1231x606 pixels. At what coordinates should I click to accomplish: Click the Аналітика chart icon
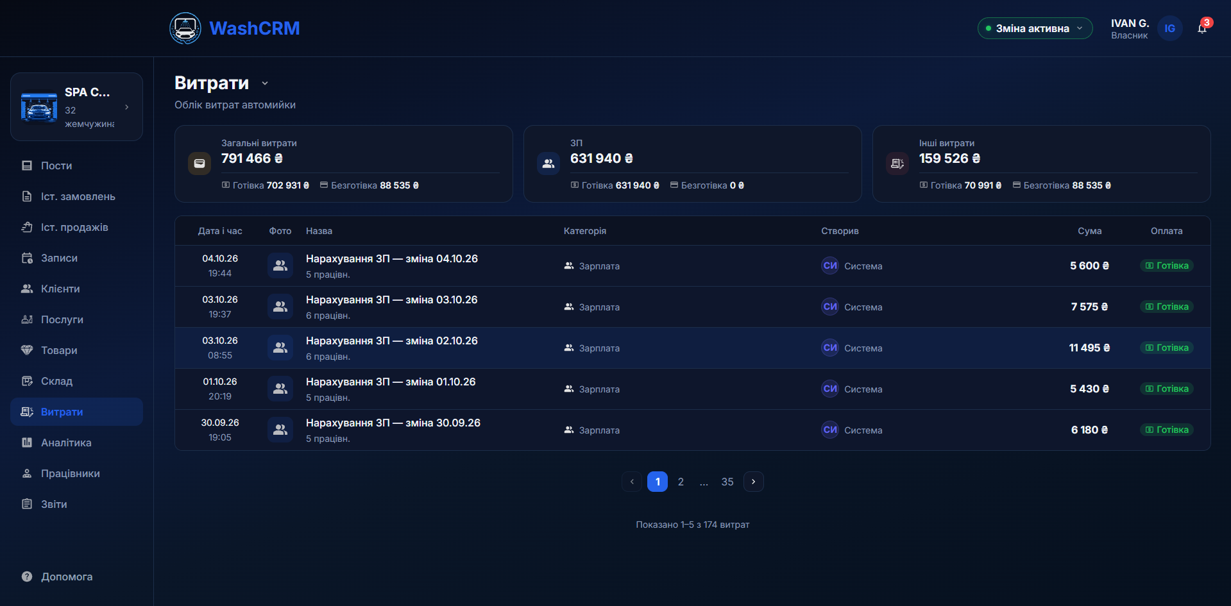pos(27,442)
